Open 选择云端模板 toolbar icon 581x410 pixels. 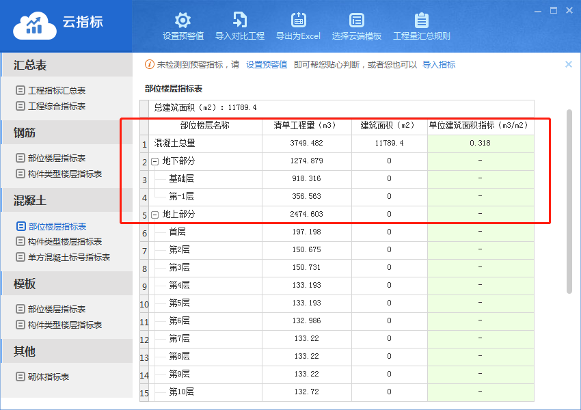point(356,20)
